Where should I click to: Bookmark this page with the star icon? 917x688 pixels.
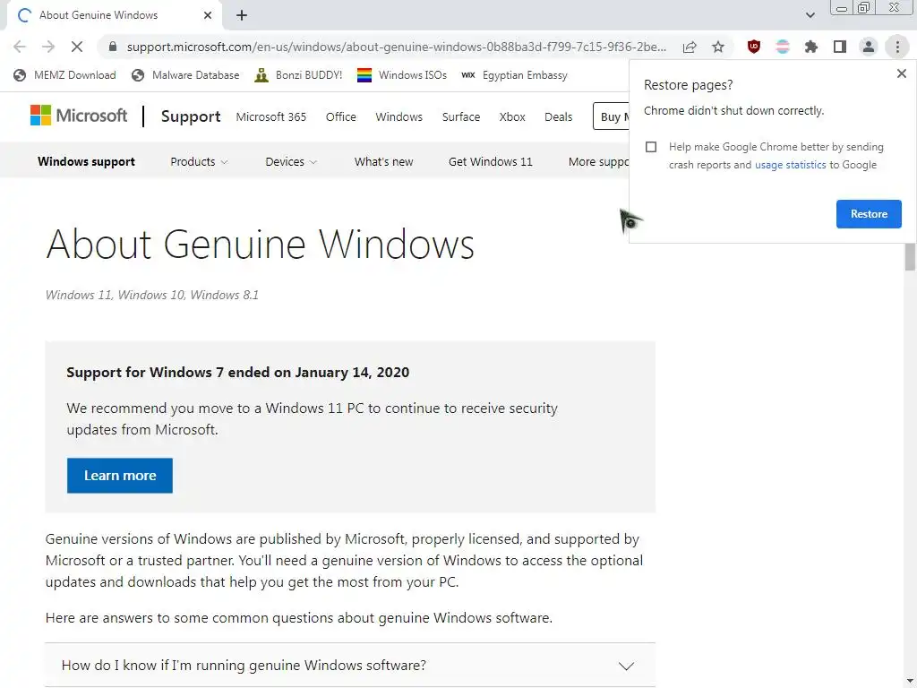click(718, 47)
